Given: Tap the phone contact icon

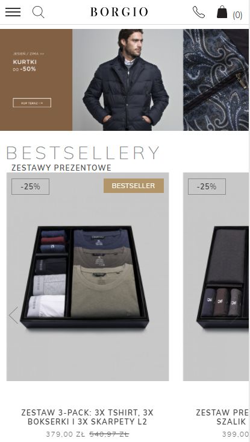Looking at the screenshot, I should (199, 12).
